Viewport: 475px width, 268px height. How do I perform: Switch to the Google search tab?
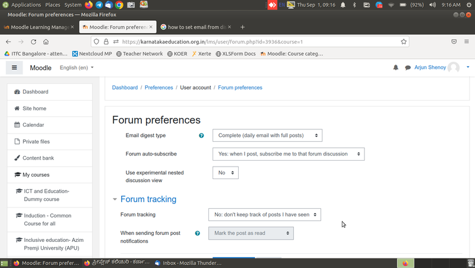click(196, 27)
